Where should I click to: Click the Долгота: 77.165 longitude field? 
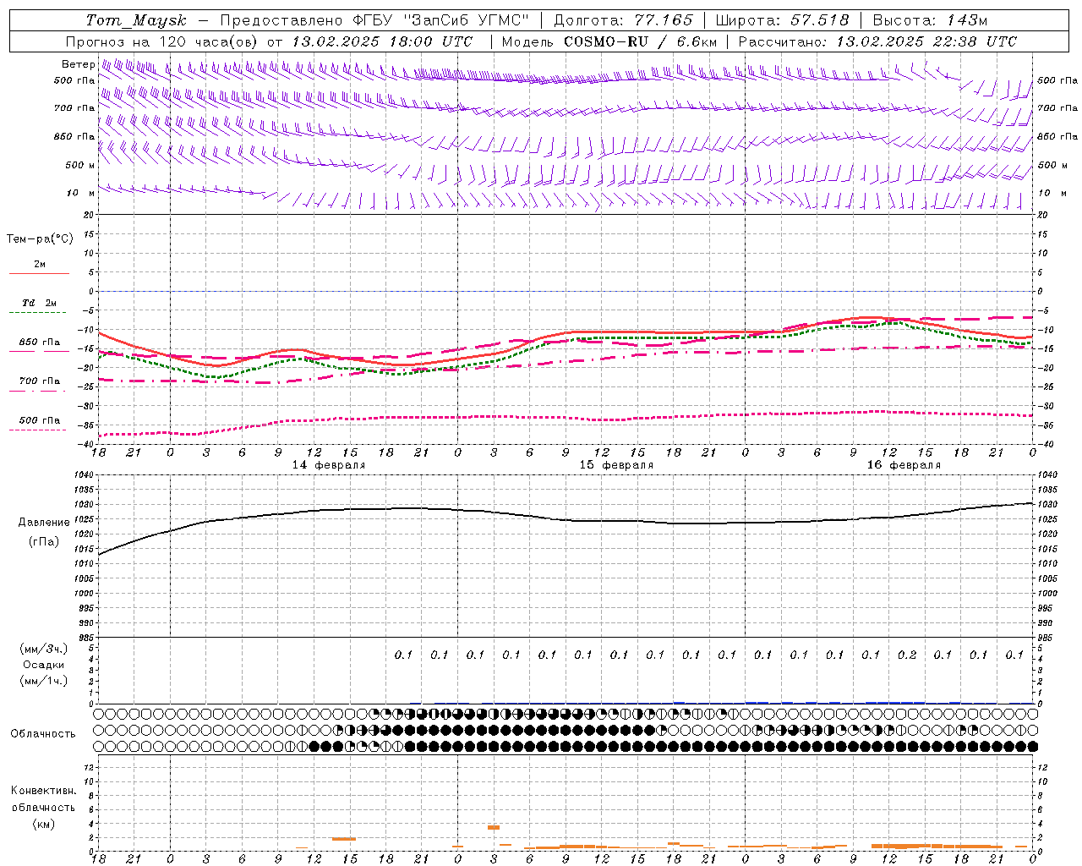point(623,20)
